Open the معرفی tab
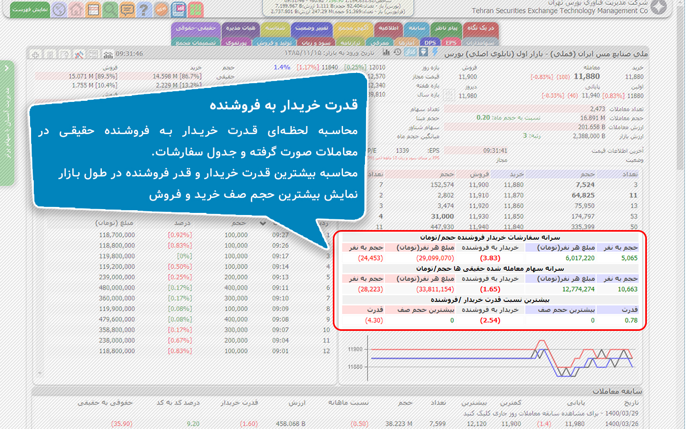The height and width of the screenshot is (429, 686). pos(380,42)
